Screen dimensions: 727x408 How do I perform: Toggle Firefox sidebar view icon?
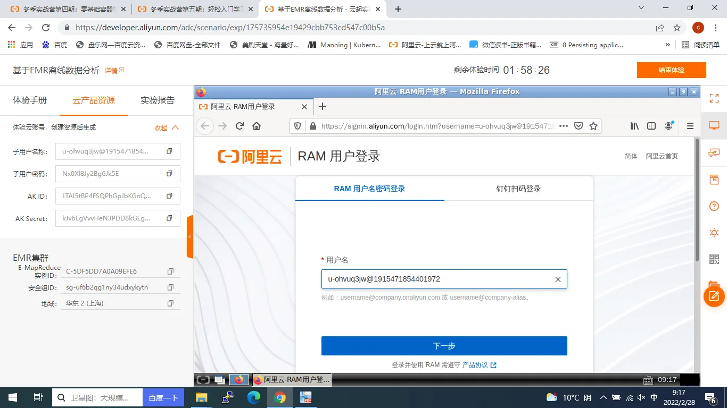coord(651,126)
